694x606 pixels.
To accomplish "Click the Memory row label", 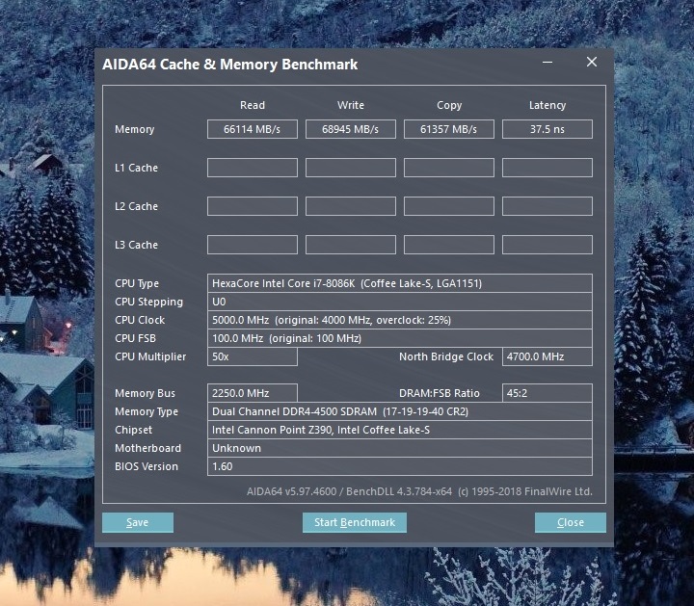I will [135, 129].
